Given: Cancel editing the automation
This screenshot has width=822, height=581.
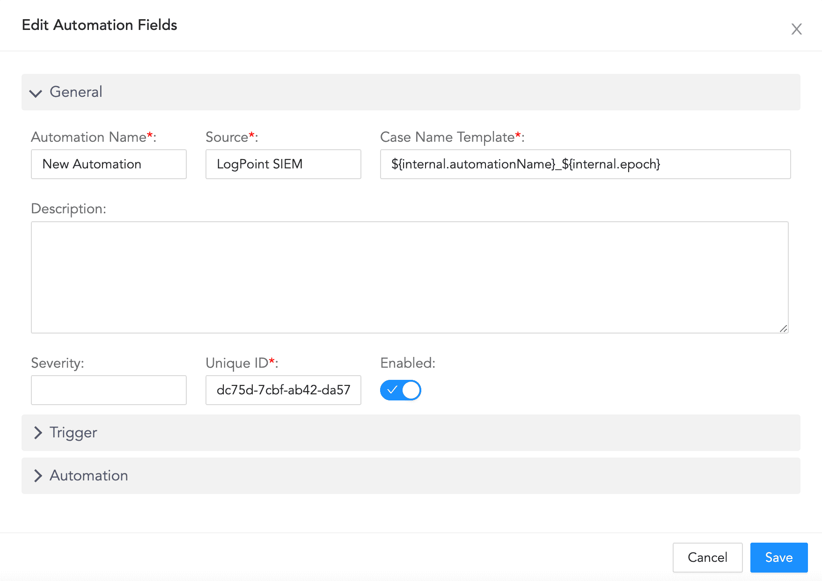Looking at the screenshot, I should [x=707, y=557].
